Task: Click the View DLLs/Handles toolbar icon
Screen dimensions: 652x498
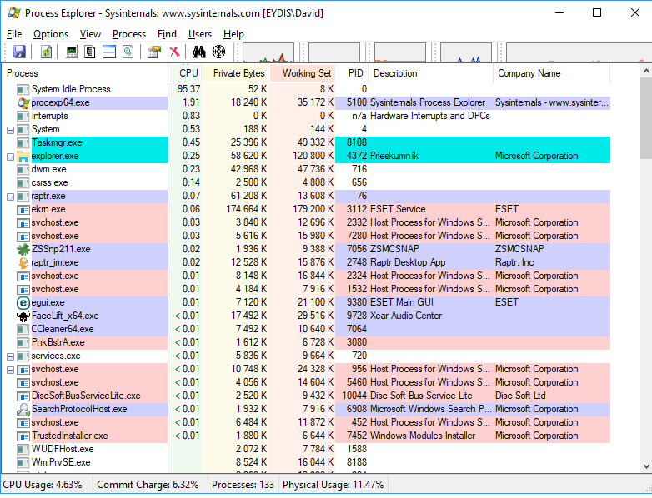Action: point(128,52)
